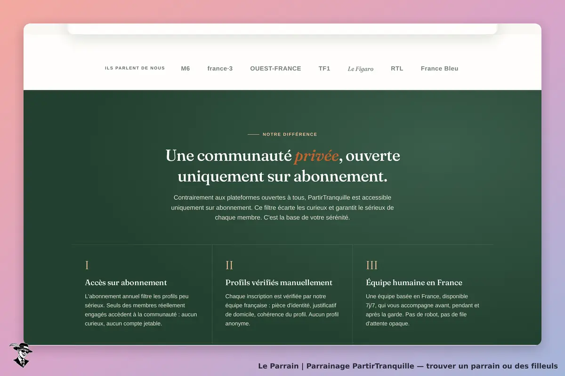Select 'Équipe humaine en France' card title
The image size is (565, 376).
[414, 282]
